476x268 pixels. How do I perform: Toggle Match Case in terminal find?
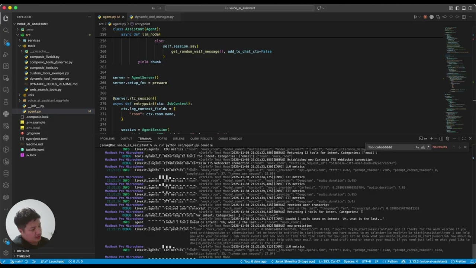(417, 147)
